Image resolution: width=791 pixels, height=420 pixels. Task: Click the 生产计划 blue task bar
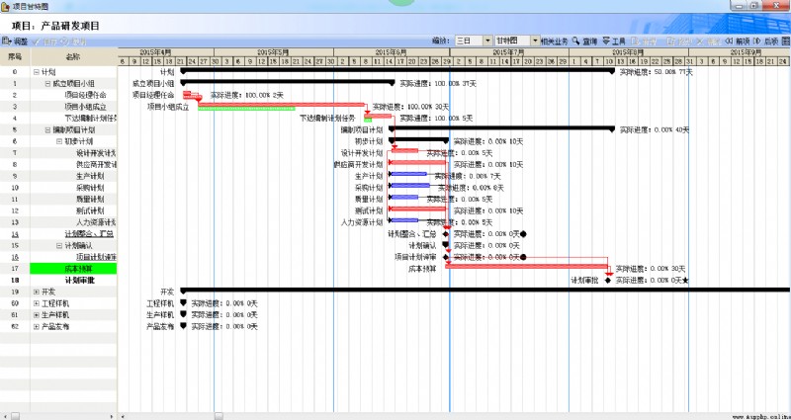[408, 174]
